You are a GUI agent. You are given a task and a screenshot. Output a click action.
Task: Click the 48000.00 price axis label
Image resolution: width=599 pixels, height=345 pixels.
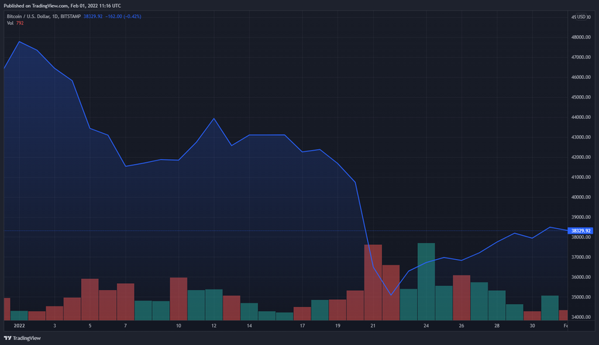click(x=581, y=37)
